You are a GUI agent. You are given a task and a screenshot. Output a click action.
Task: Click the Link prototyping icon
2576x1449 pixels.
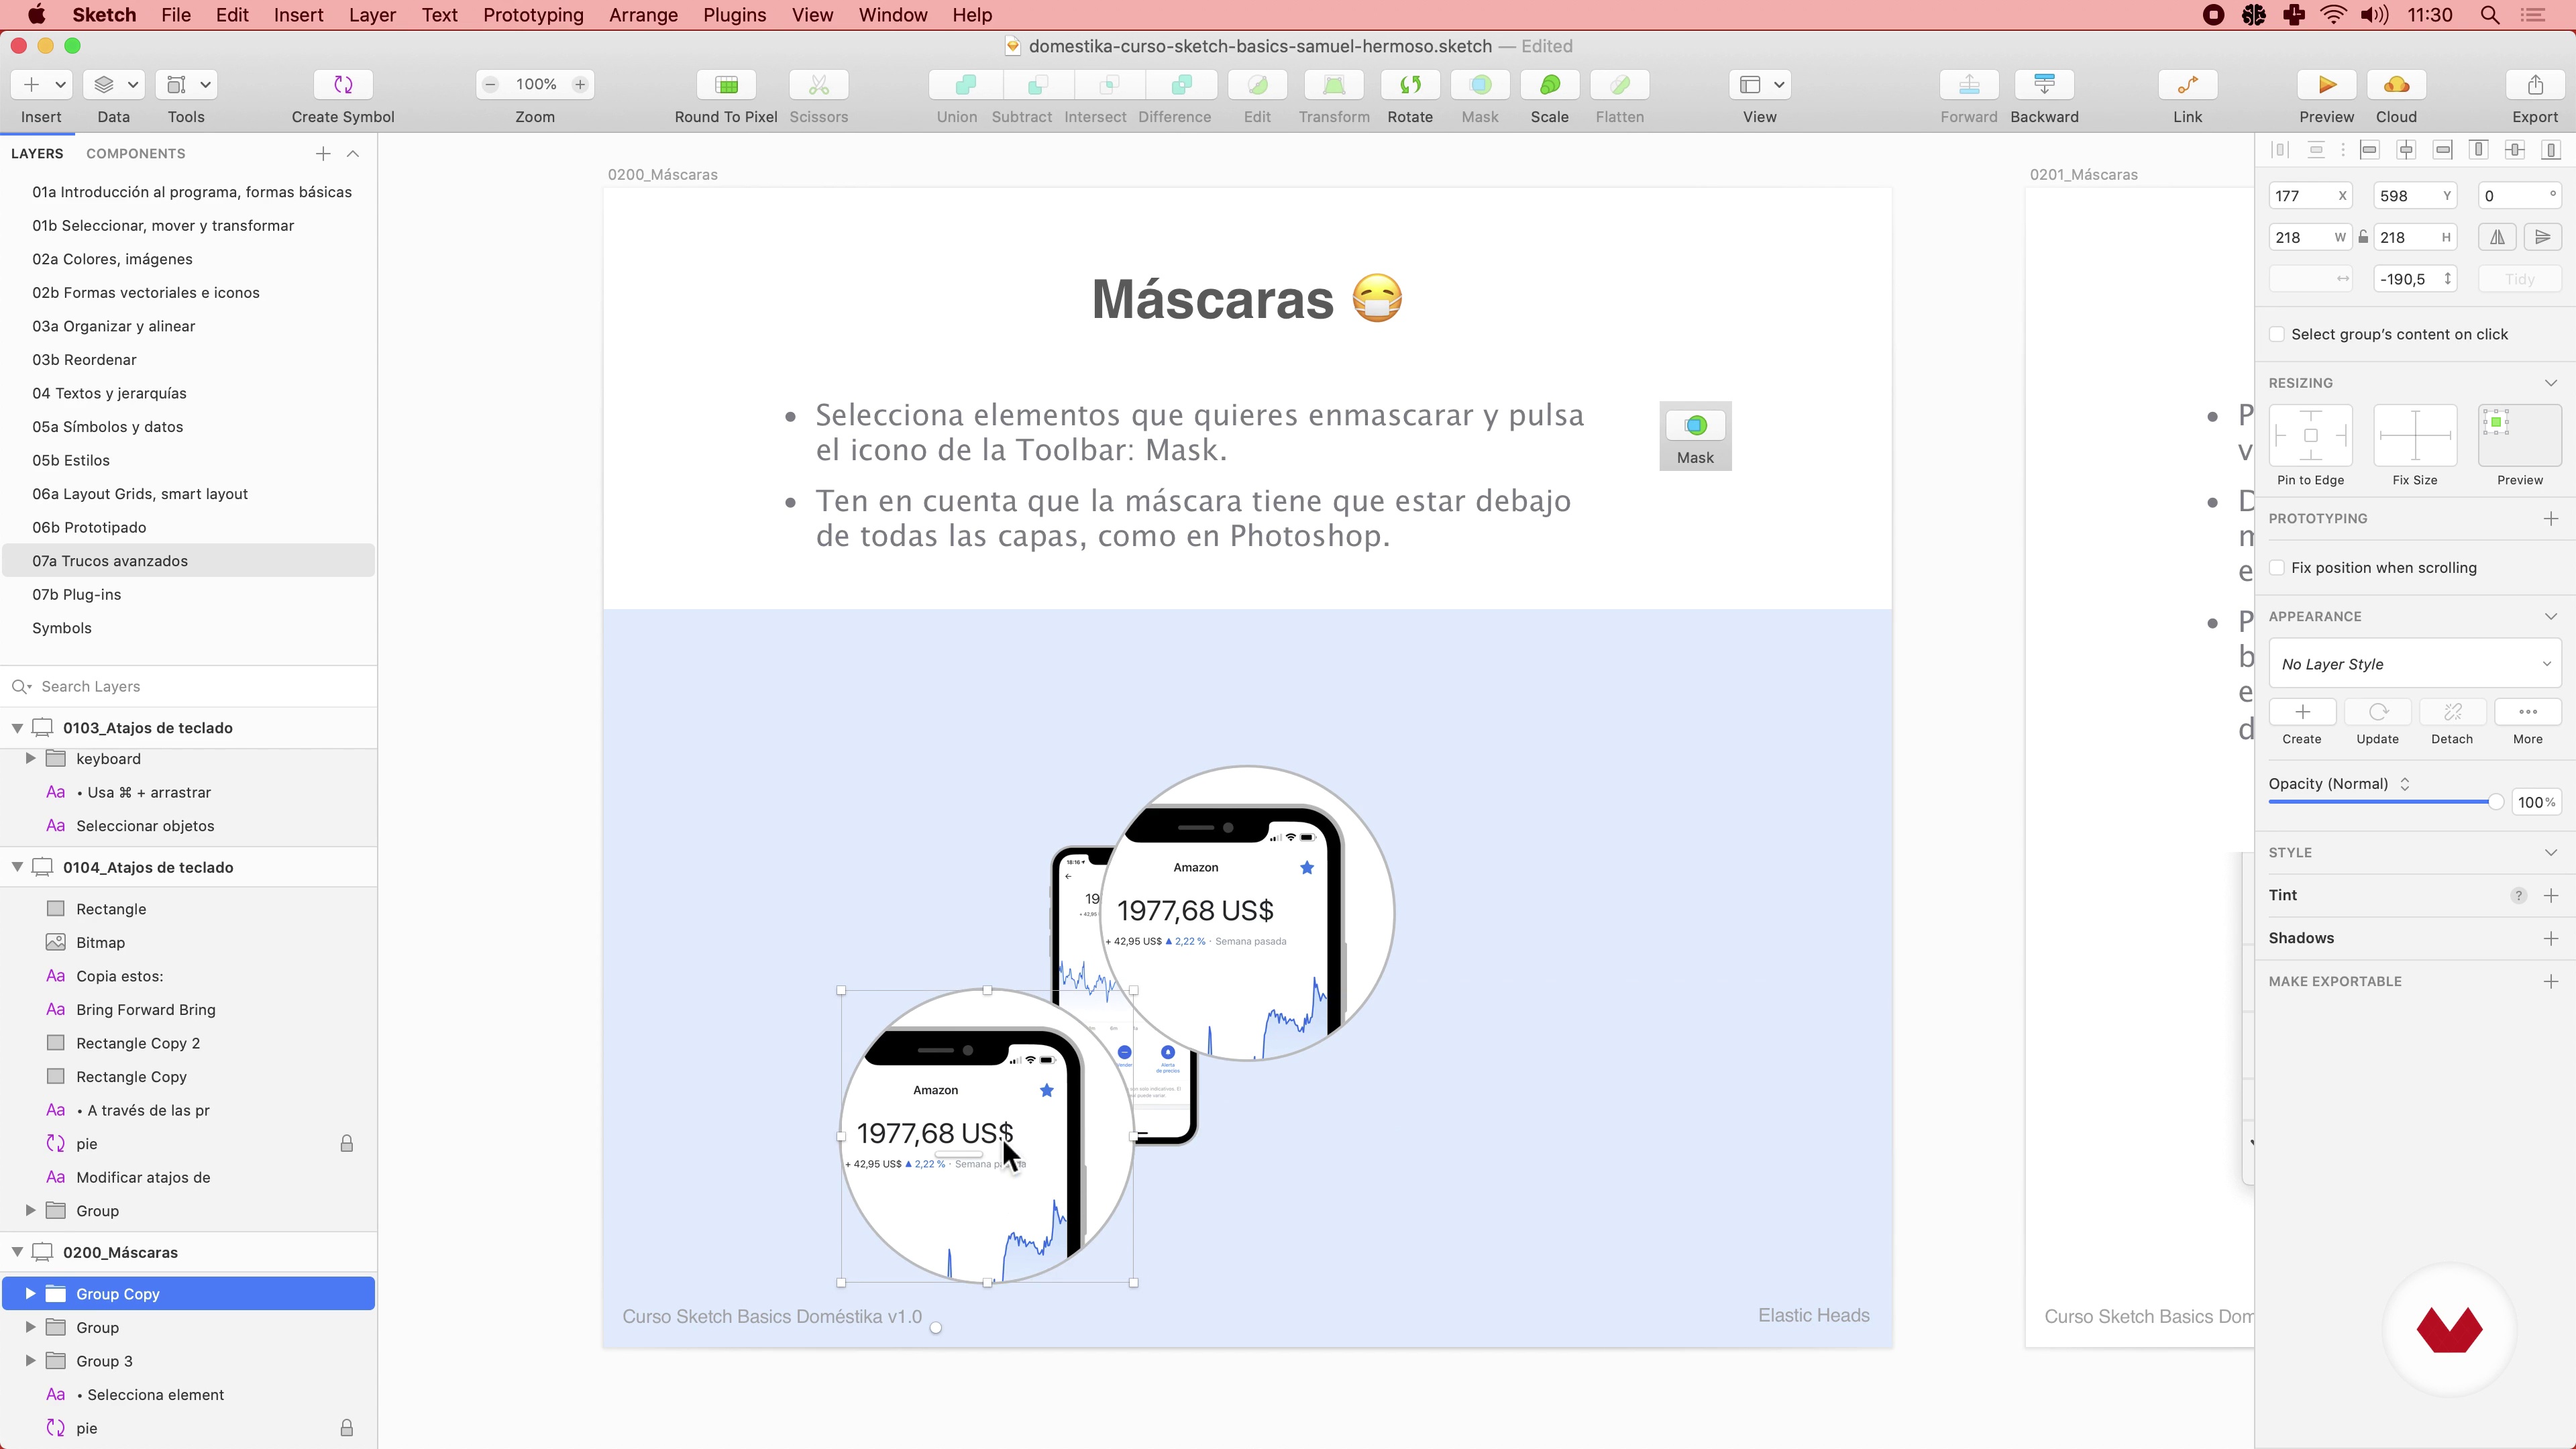(x=2187, y=85)
